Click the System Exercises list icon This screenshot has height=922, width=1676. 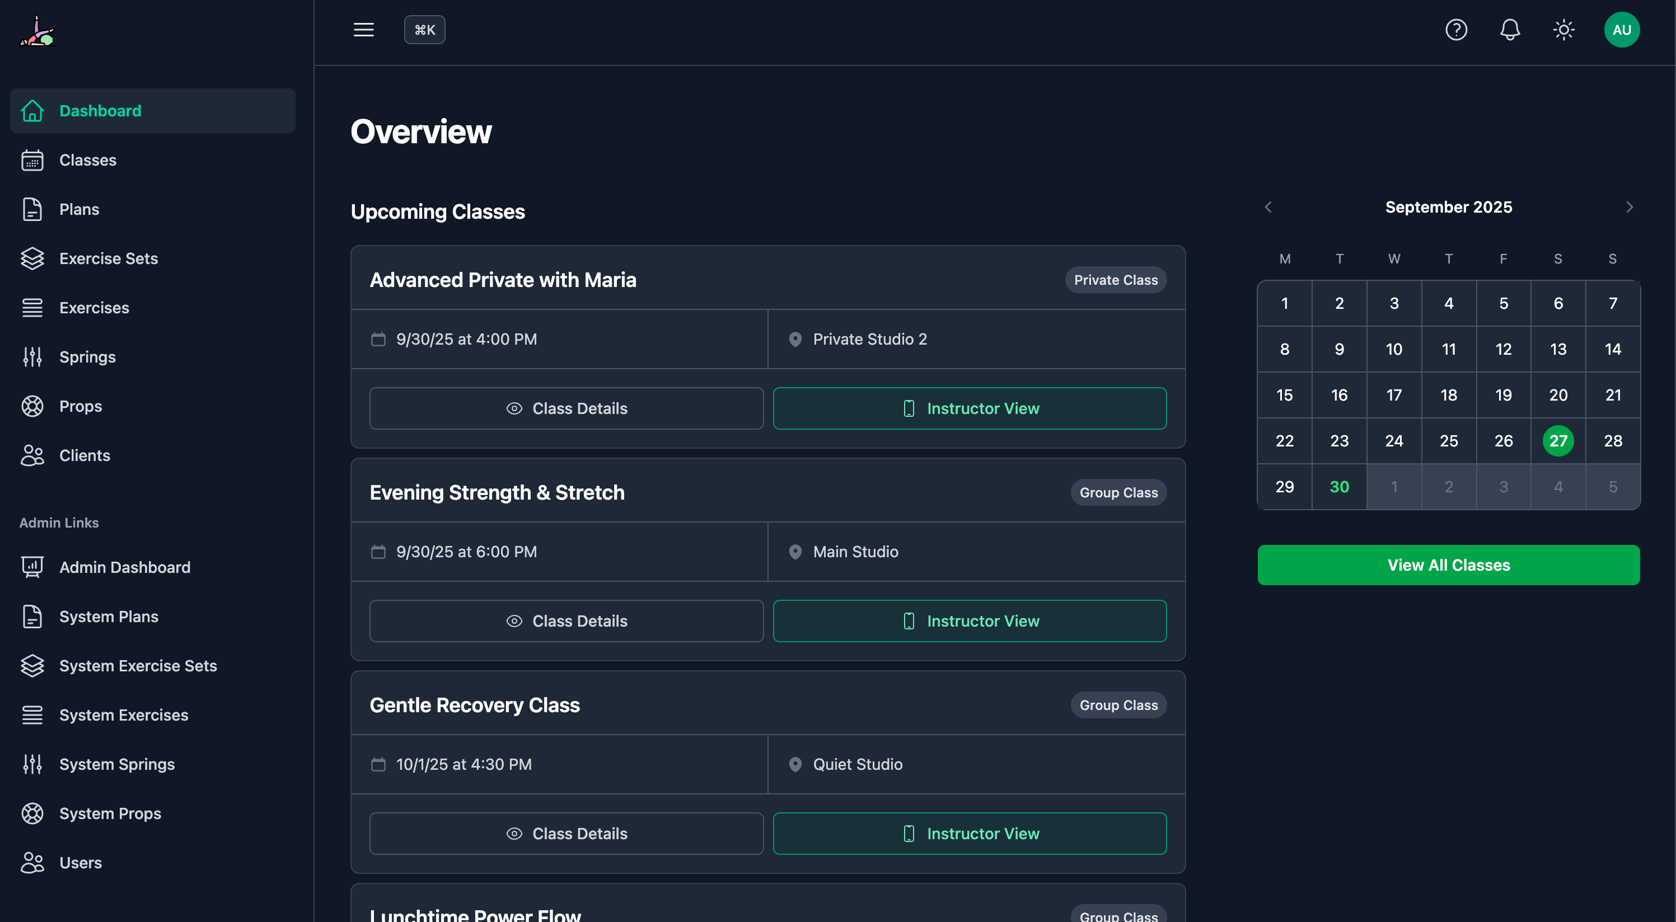(33, 714)
